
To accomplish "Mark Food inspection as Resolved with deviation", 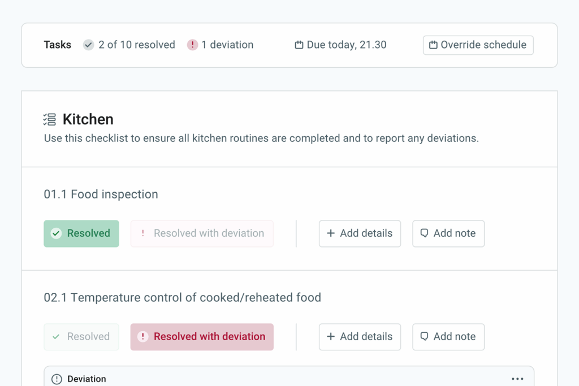I will coord(202,233).
